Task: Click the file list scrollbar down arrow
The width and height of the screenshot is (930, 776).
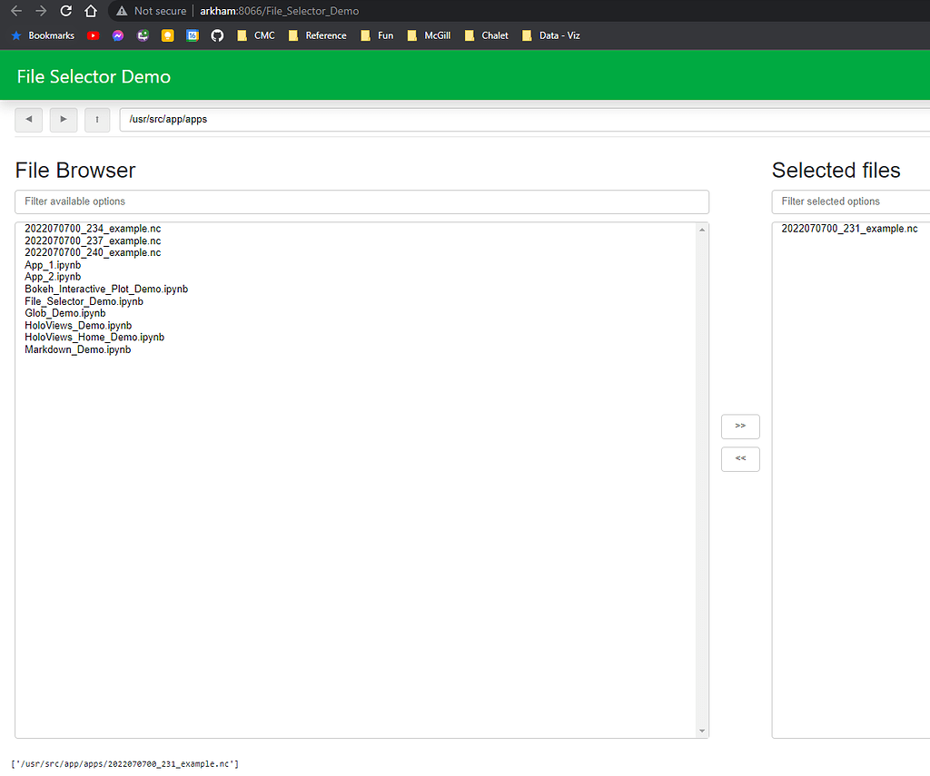Action: pyautogui.click(x=702, y=728)
